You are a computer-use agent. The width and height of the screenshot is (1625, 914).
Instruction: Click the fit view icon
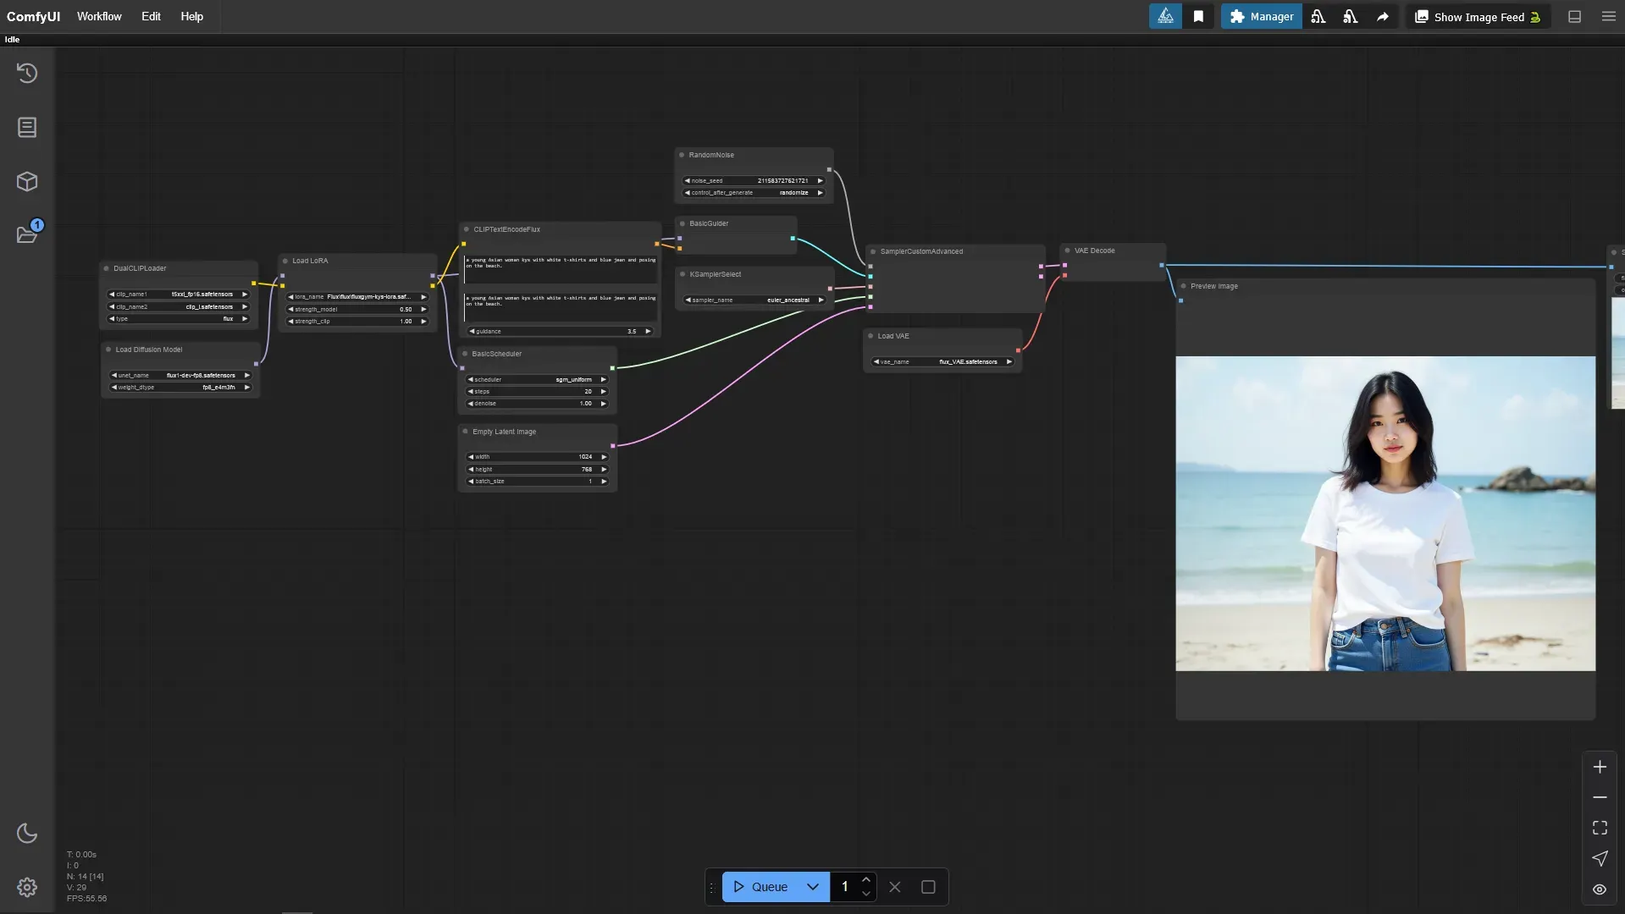tap(1600, 828)
